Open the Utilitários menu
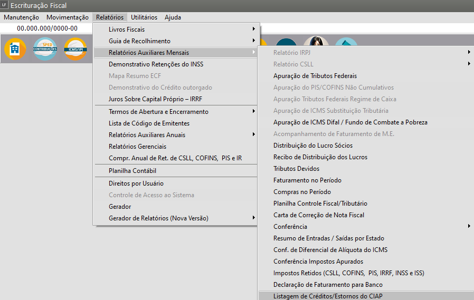The image size is (474, 300). click(x=144, y=17)
